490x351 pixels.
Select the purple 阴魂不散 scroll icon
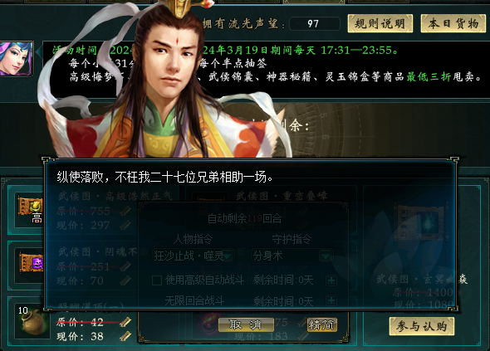(31, 263)
